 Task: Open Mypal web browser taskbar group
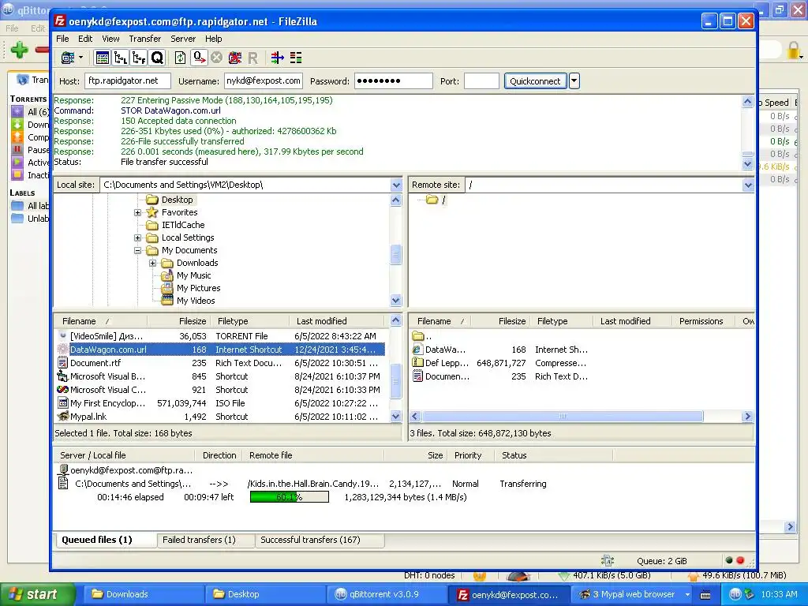[634, 594]
